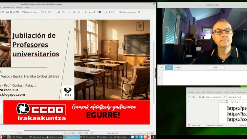Screen dimensions: 247x139
Task: Select the curves and polygons tool
Action: click(x=59, y=12)
